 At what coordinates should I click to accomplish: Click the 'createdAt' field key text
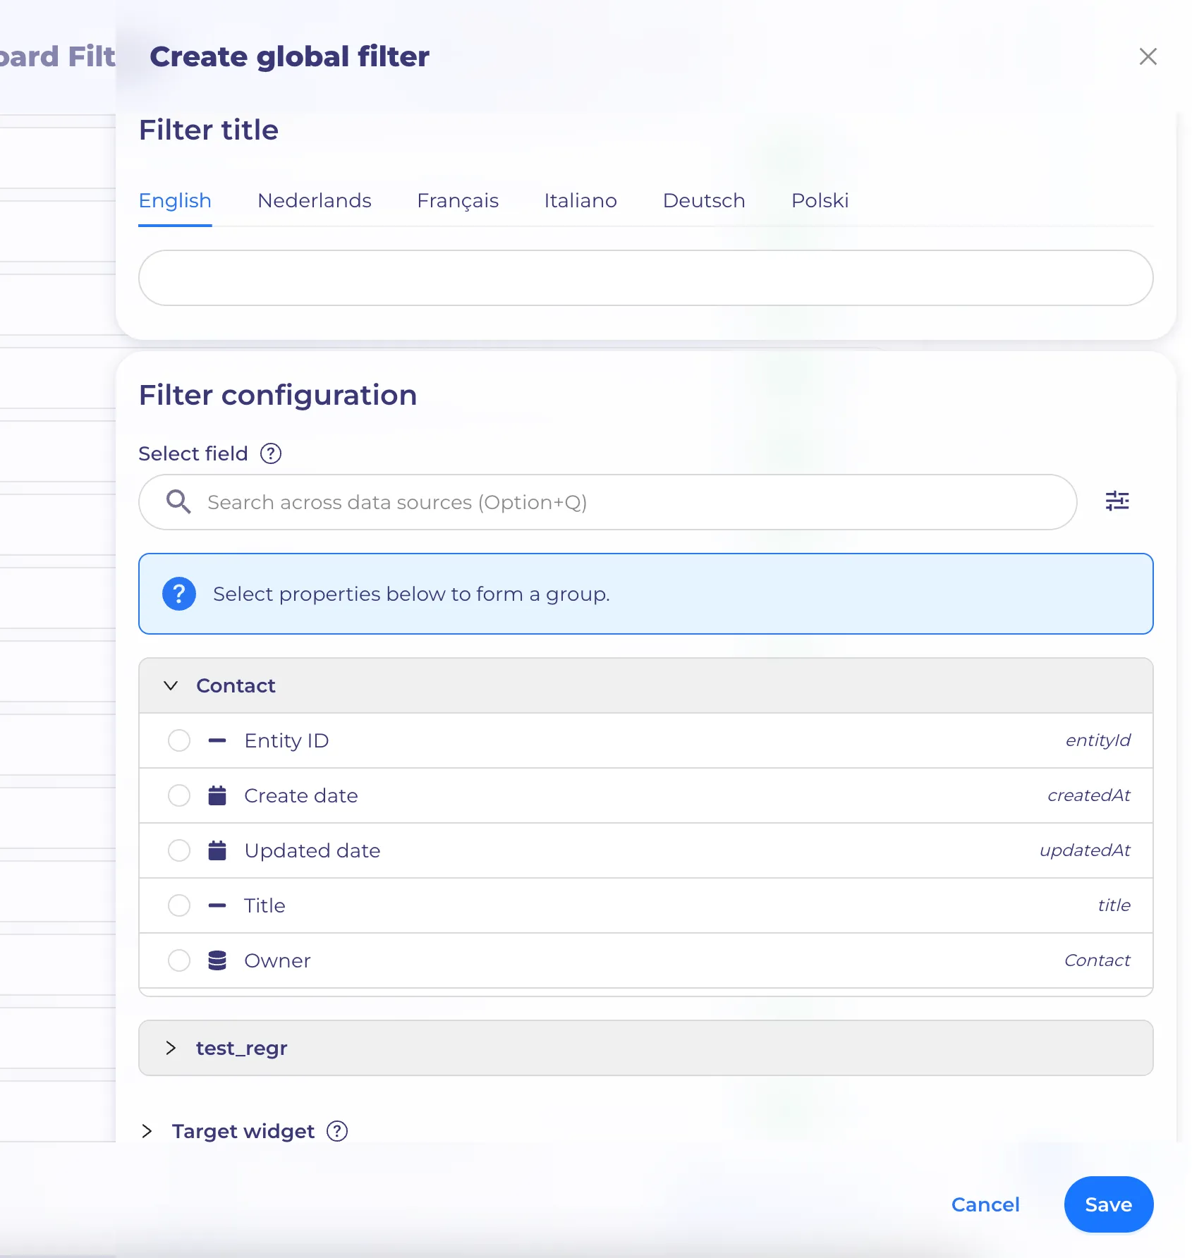pos(1088,795)
